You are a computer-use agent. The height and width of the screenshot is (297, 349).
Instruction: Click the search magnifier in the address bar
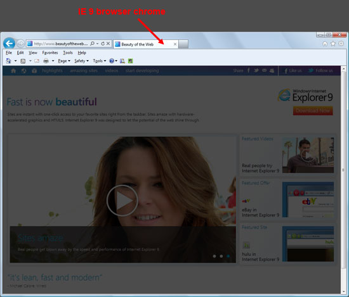[x=92, y=44]
